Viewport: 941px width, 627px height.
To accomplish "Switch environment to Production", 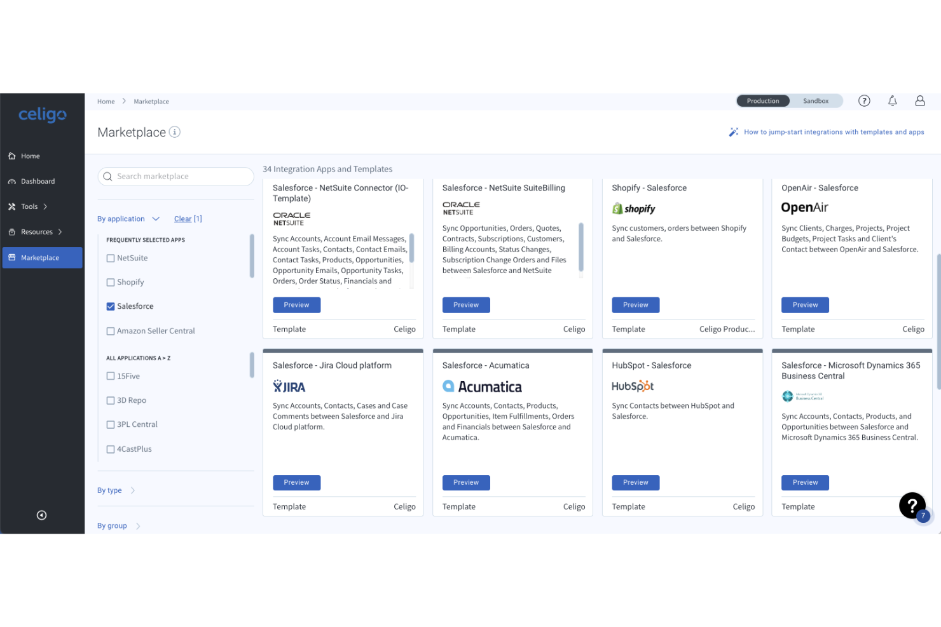I will tap(763, 101).
